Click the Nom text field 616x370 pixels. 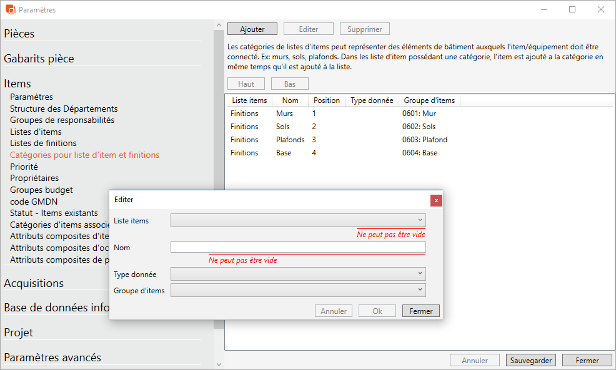297,248
